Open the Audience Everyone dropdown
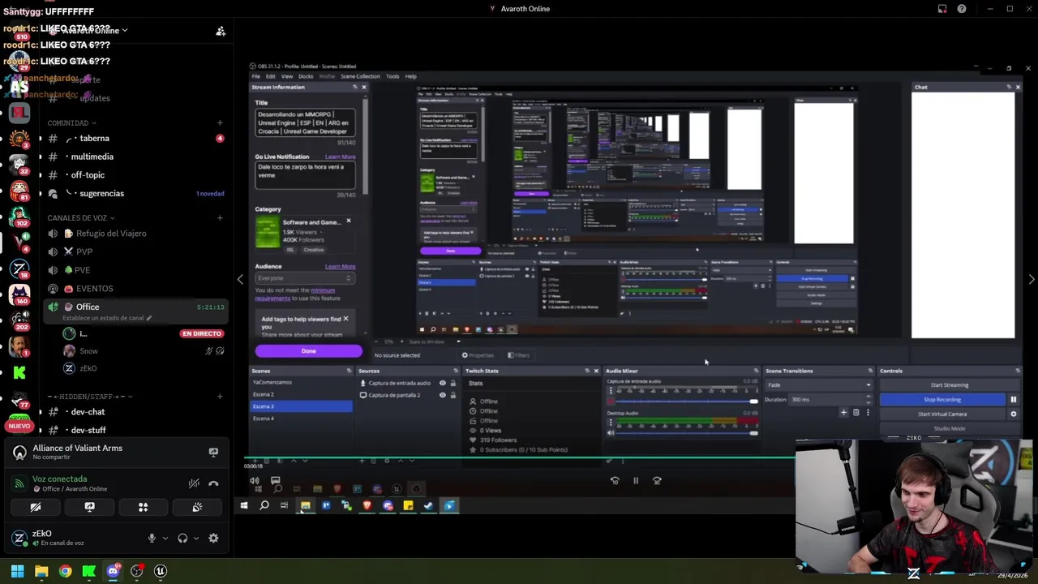Viewport: 1038px width, 584px height. click(x=305, y=278)
